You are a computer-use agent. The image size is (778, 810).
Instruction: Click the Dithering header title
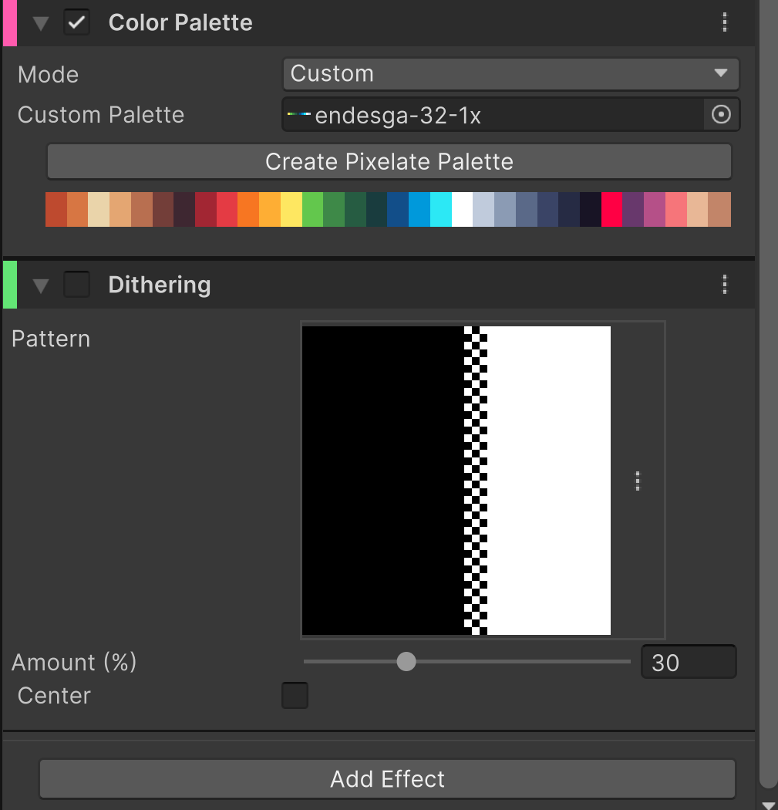tap(160, 285)
